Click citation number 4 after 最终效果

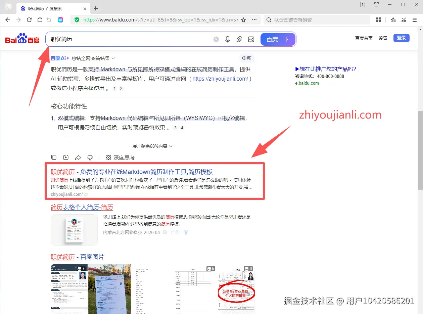pos(182,128)
